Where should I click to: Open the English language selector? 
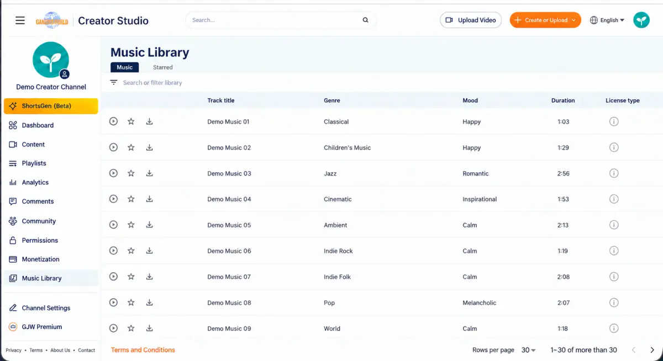pyautogui.click(x=607, y=20)
